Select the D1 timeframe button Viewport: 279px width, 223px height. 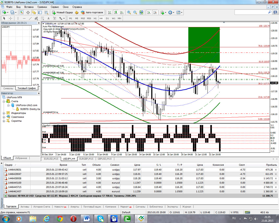107,18
